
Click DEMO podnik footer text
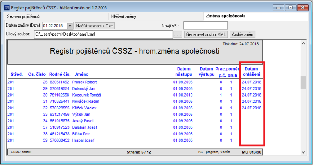[x=21, y=152]
